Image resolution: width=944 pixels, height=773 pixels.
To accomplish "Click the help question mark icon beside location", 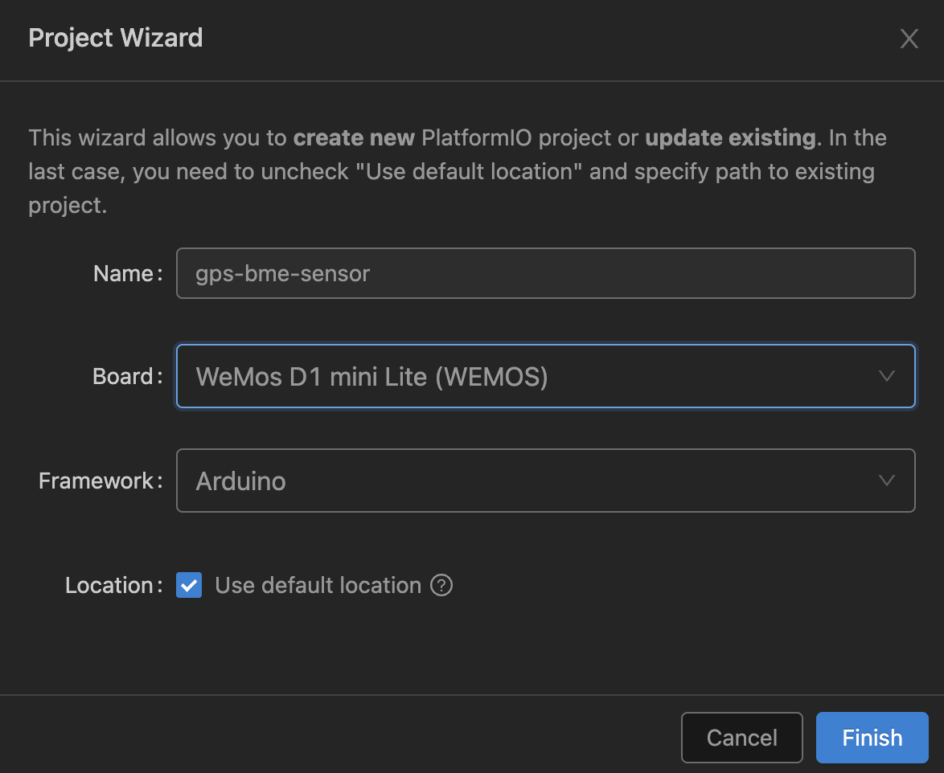I will (441, 585).
